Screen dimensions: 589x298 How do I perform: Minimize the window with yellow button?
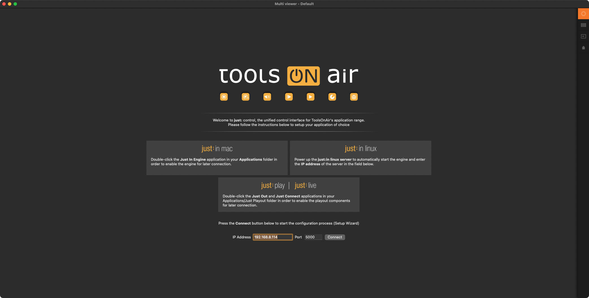click(10, 4)
